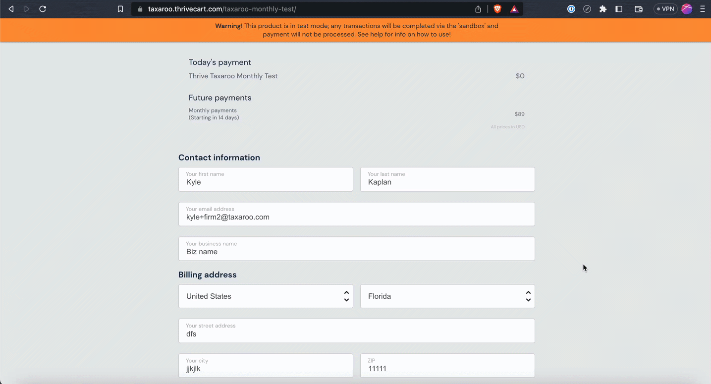Open the extensions puzzle icon
The image size is (711, 384).
click(x=603, y=9)
